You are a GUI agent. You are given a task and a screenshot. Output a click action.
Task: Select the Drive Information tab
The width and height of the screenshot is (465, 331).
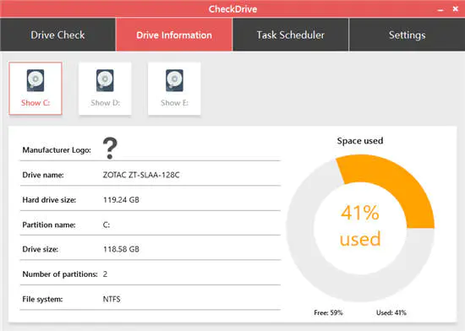tap(174, 35)
